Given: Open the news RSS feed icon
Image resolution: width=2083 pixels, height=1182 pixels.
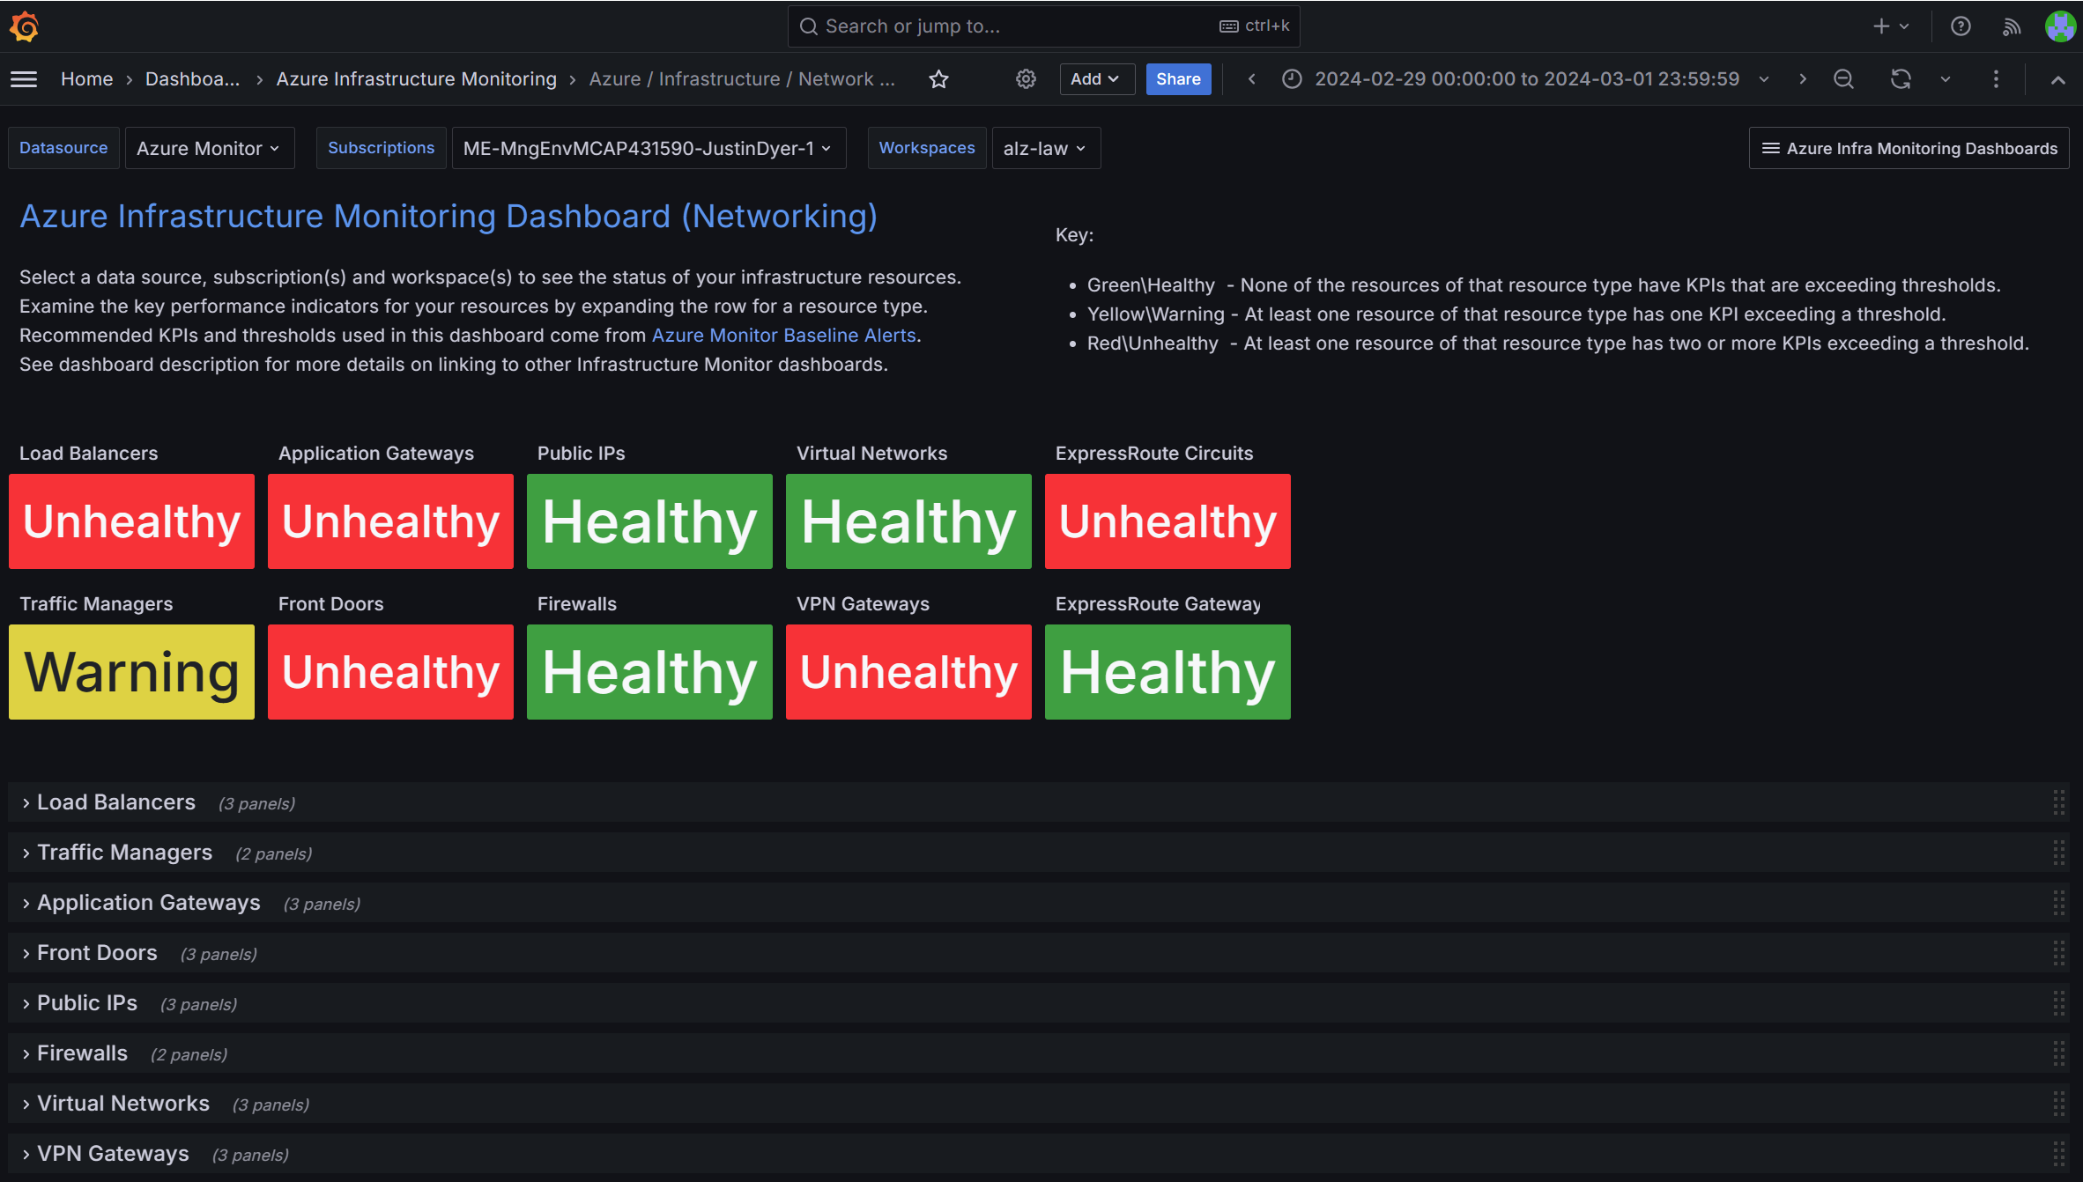Looking at the screenshot, I should (2012, 26).
